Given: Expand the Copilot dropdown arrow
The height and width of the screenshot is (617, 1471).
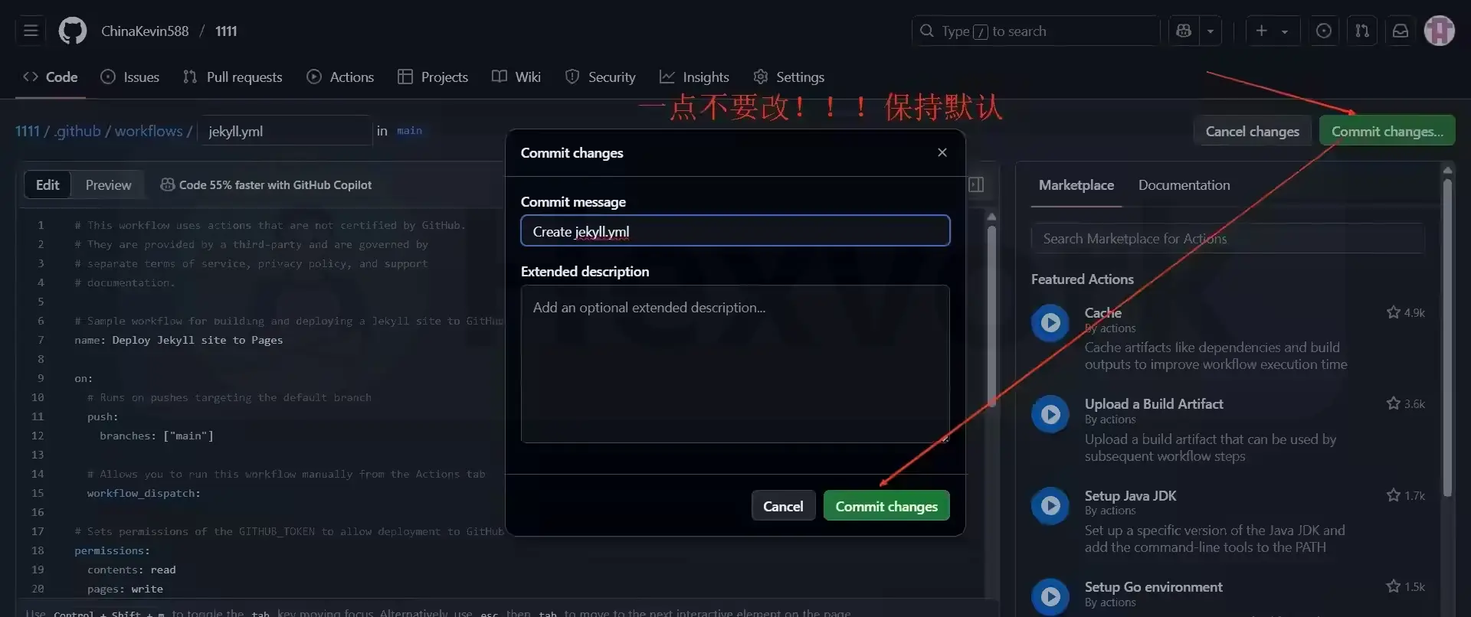Looking at the screenshot, I should [1211, 31].
